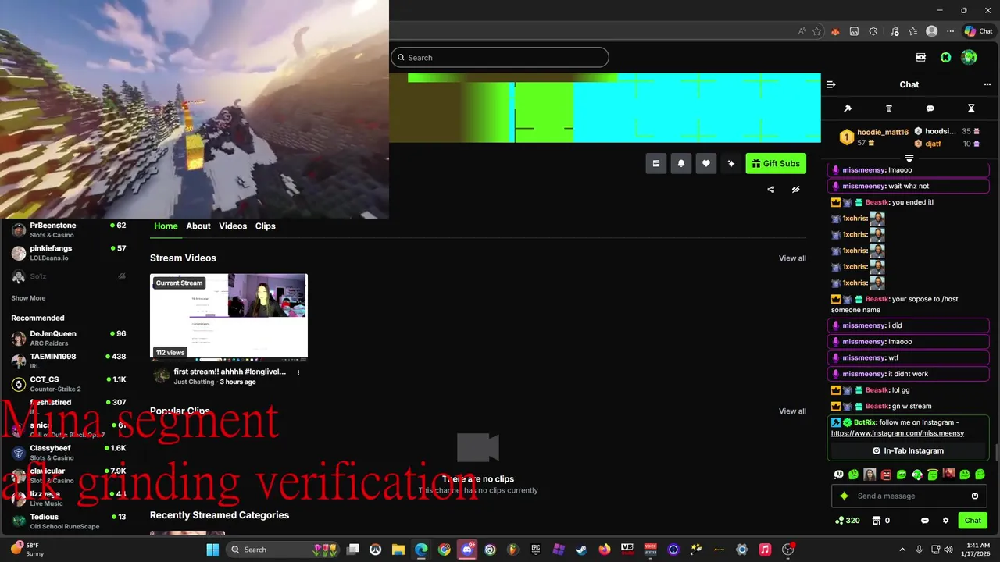Open Tedious recommended channel

(70, 521)
